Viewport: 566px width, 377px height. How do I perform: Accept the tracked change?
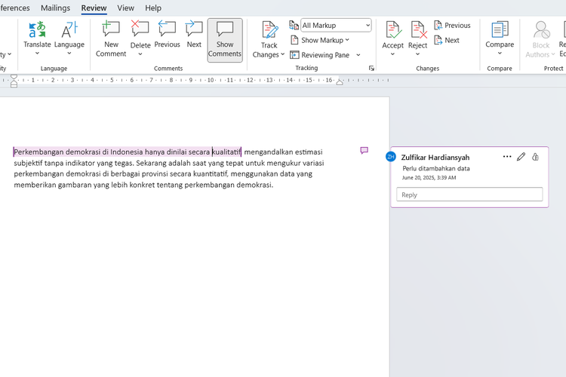click(392, 35)
